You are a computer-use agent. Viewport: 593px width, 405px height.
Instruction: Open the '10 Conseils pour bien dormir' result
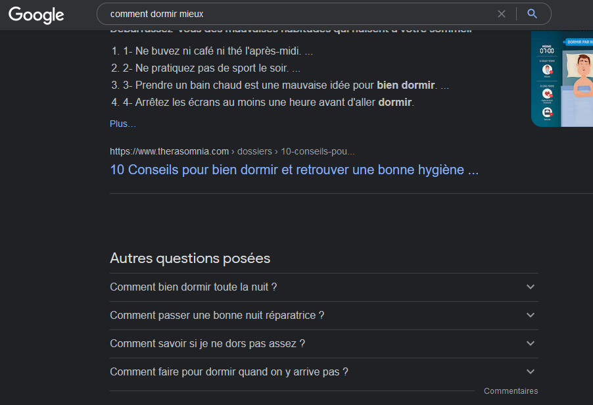pos(295,170)
